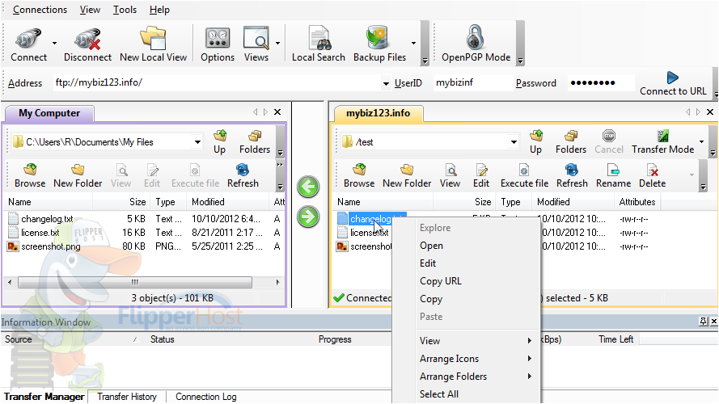
Task: Refresh the My Computer file list
Action: coord(243,170)
